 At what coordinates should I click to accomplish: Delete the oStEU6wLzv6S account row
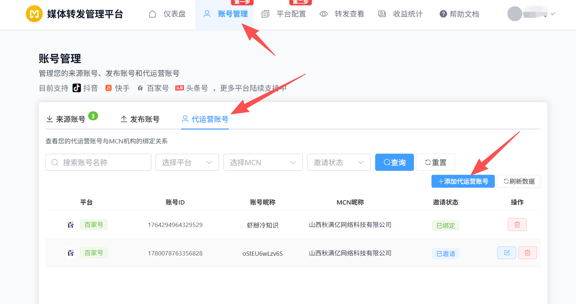527,253
